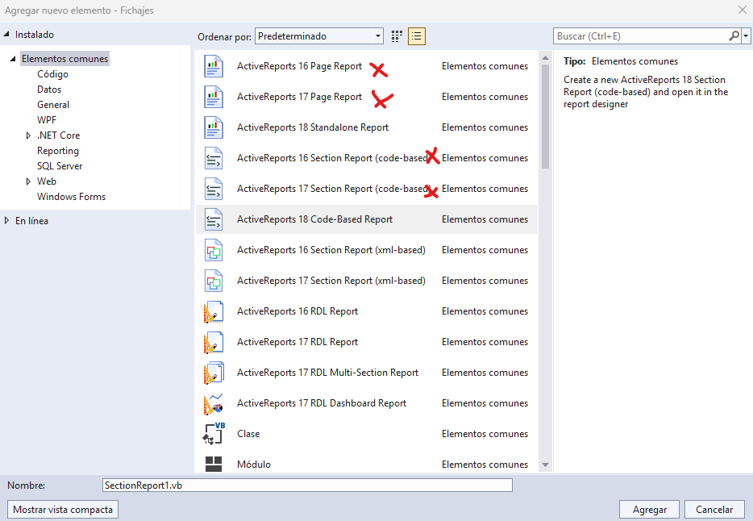Select the SQL Server category
This screenshot has width=753, height=521.
tap(60, 166)
